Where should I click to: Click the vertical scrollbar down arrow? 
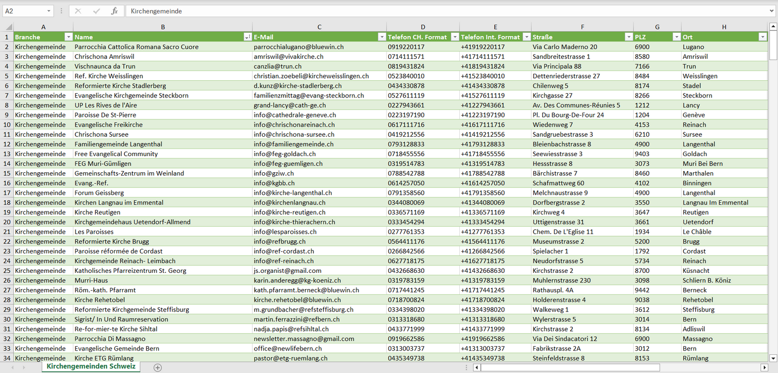[x=773, y=358]
